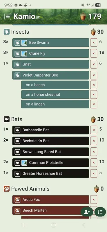
Task: Tap the Android back navigation button
Action: click(84, 225)
